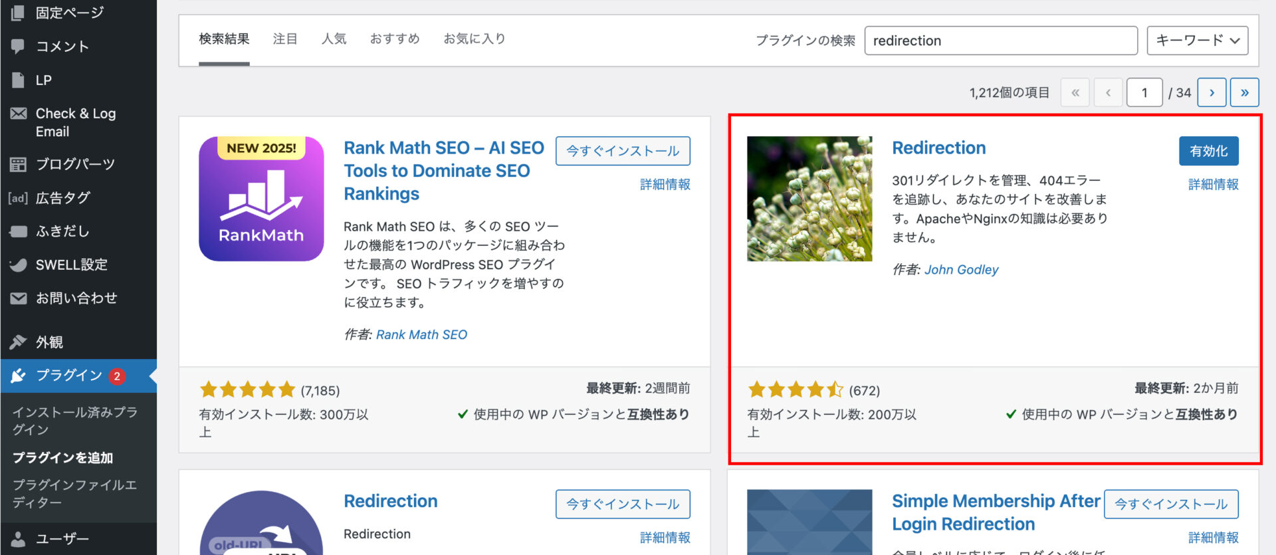
Task: Open 詳細情報 for Redirection by John Godley
Action: pos(1213,185)
